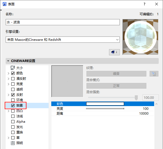Click the 名称 name field 水 - 波浪
This screenshot has height=149, width=163.
click(x=63, y=22)
